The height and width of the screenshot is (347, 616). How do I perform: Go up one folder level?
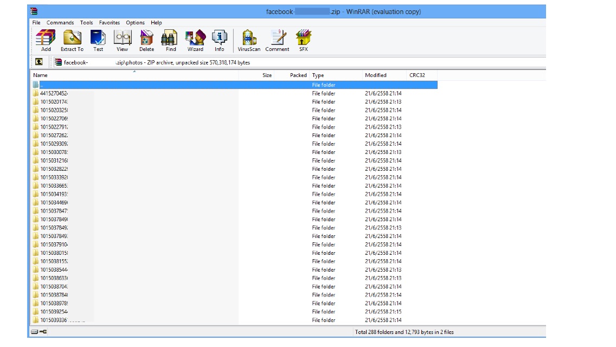(39, 62)
